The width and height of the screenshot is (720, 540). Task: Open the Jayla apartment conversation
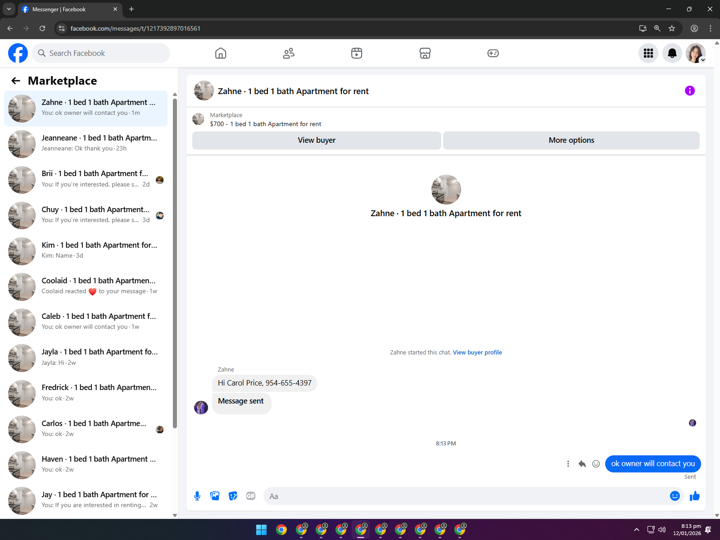click(x=86, y=358)
